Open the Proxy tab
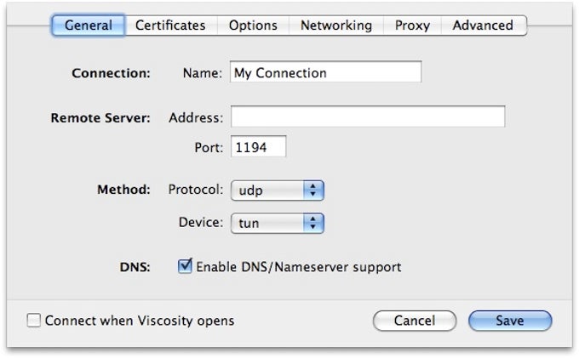 (x=412, y=26)
